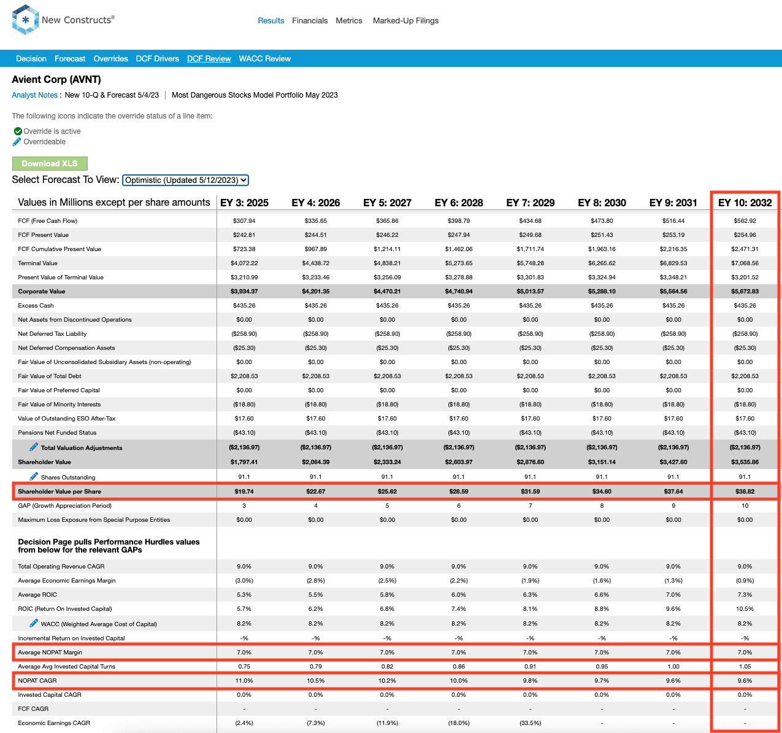Switch to the DCF Drivers tab
Image resolution: width=782 pixels, height=733 pixels.
pos(157,59)
